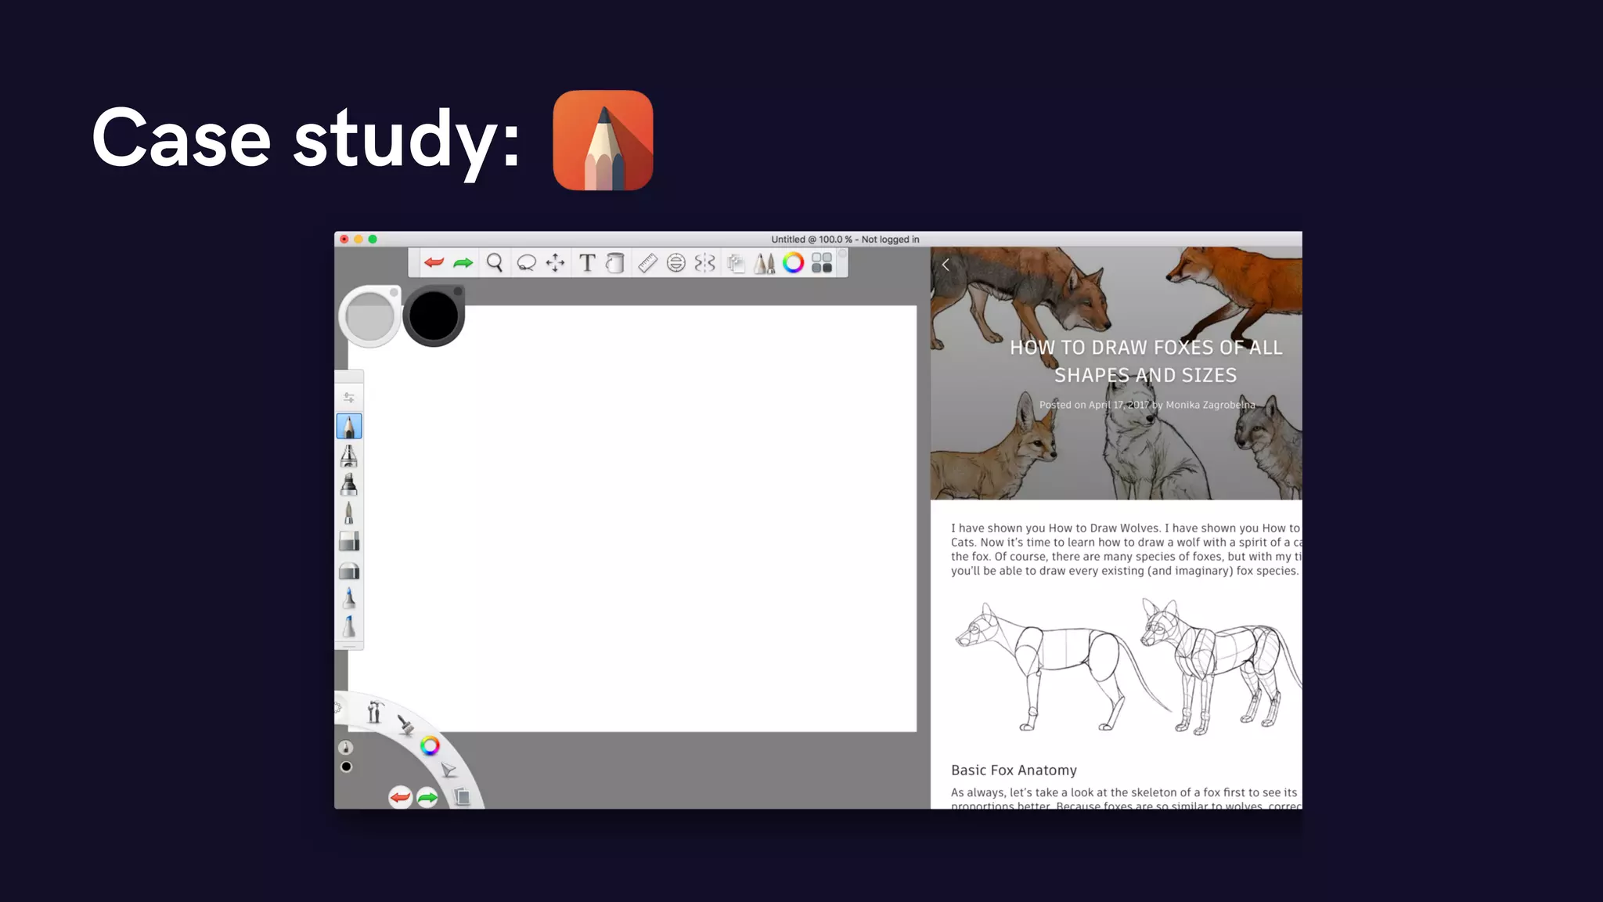Open the Brush Palette from top toolbar
Image resolution: width=1603 pixels, height=902 pixels.
tap(765, 263)
